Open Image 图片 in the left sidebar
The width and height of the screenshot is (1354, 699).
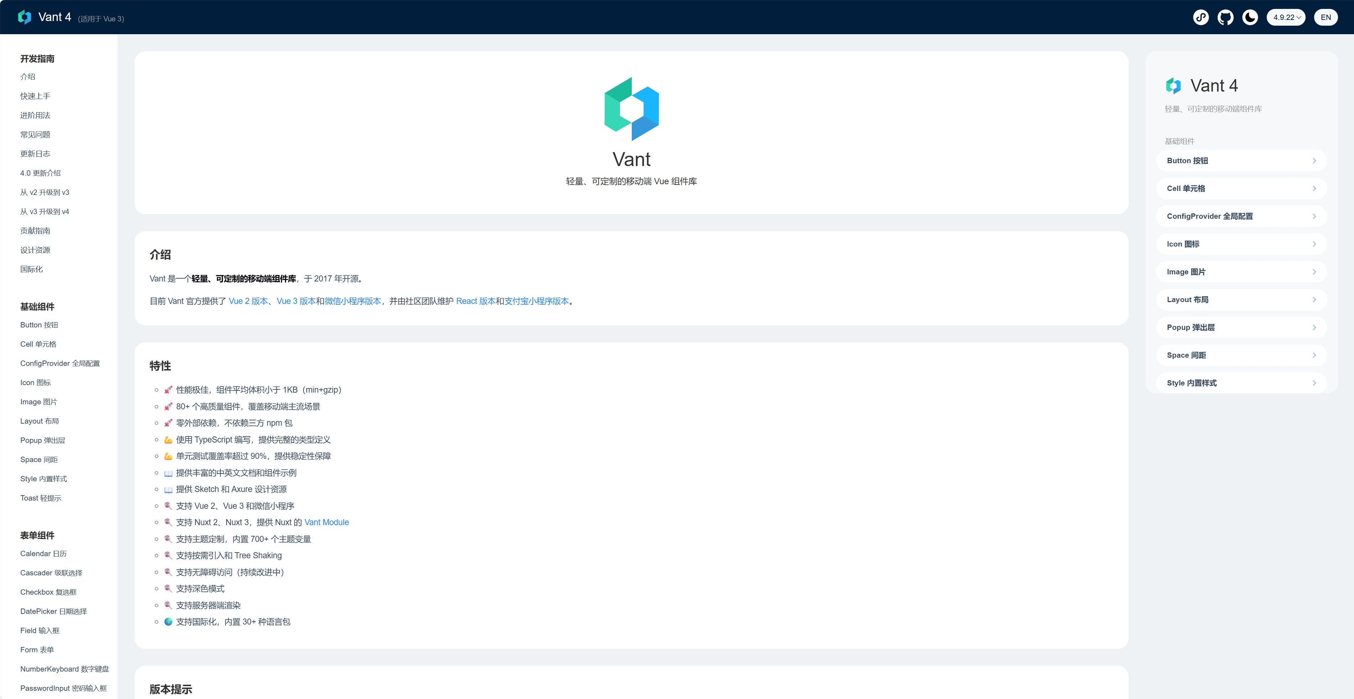click(38, 402)
